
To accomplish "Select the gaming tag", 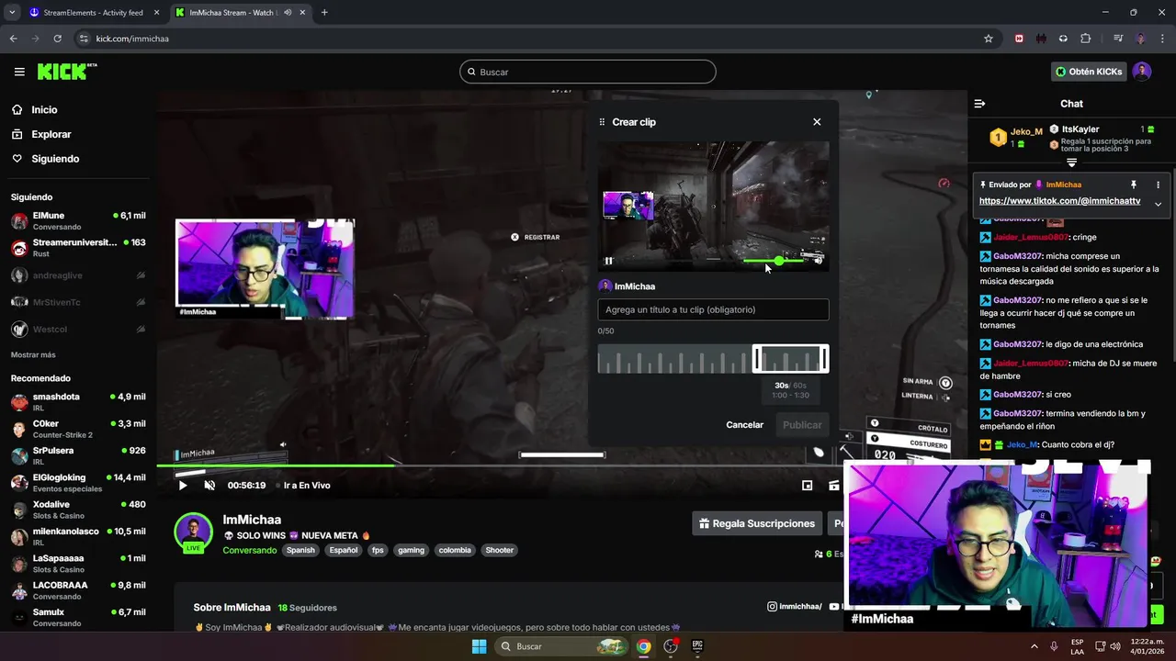I will [x=411, y=550].
